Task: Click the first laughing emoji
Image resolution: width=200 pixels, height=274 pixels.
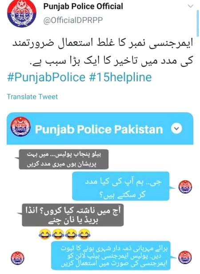Action: pos(45,234)
